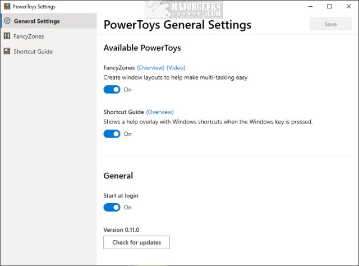Disable the Start at login switch
The height and width of the screenshot is (266, 359).
tap(112, 208)
